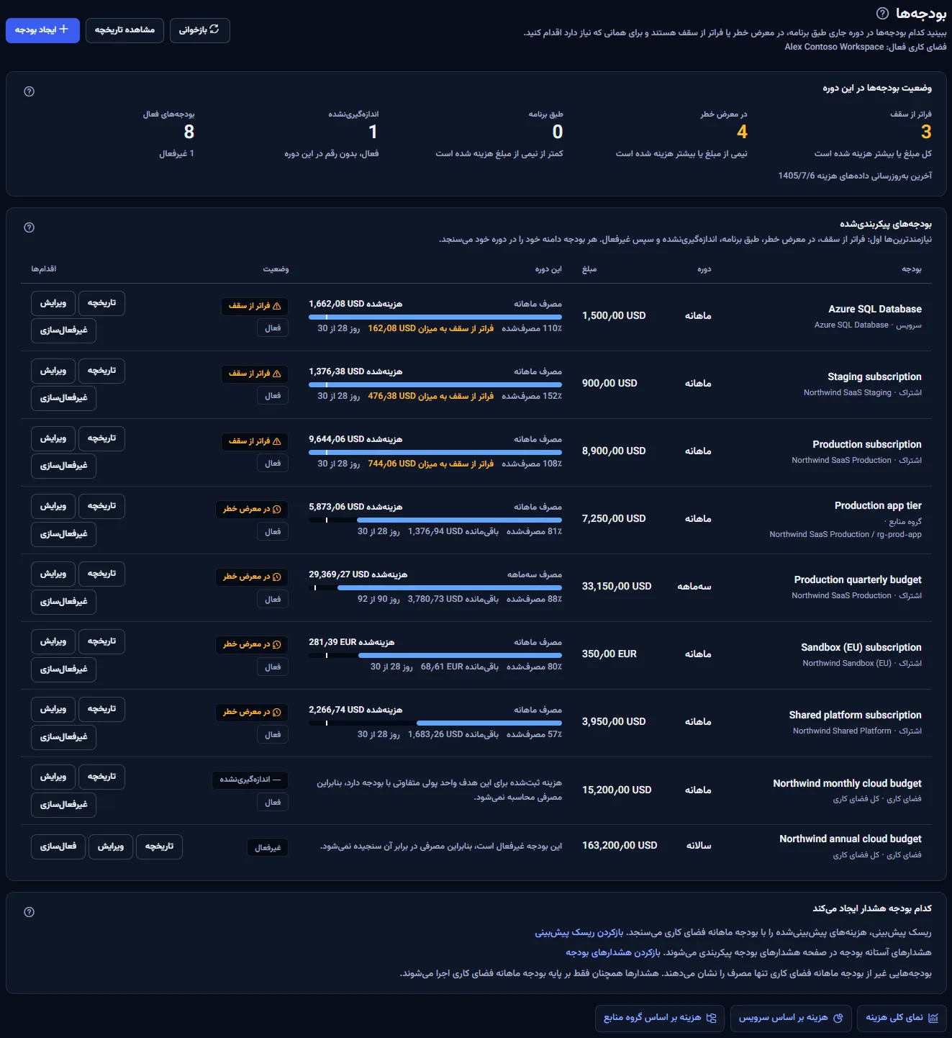
Task: Click the بودجه column header
Action: coord(912,269)
